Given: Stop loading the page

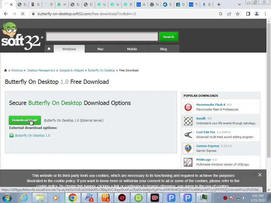Looking at the screenshot, I should pos(23,14).
